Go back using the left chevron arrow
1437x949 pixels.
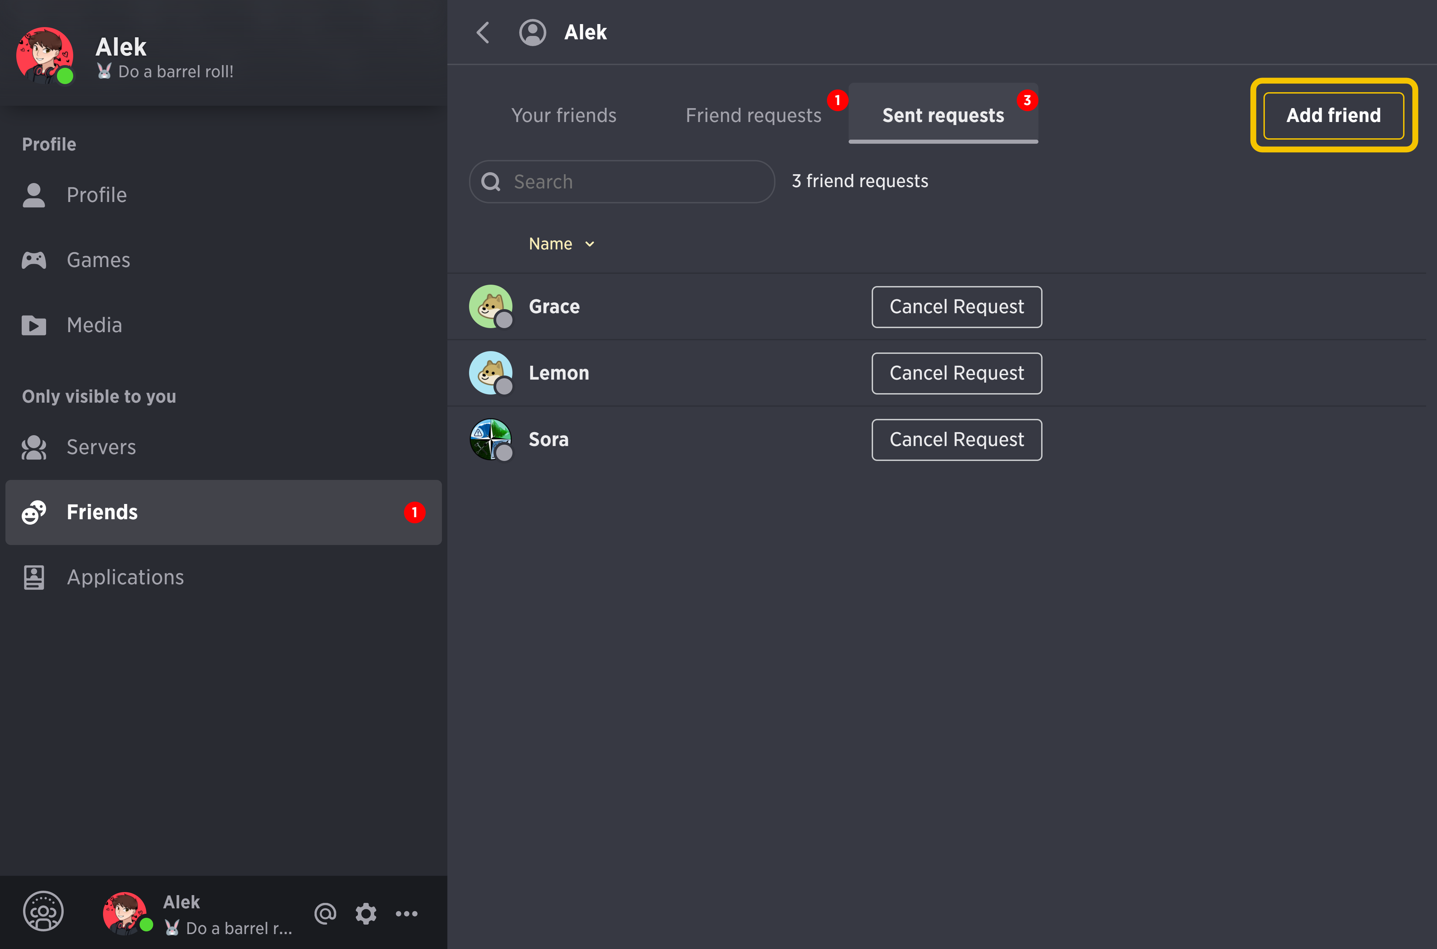pyautogui.click(x=483, y=33)
